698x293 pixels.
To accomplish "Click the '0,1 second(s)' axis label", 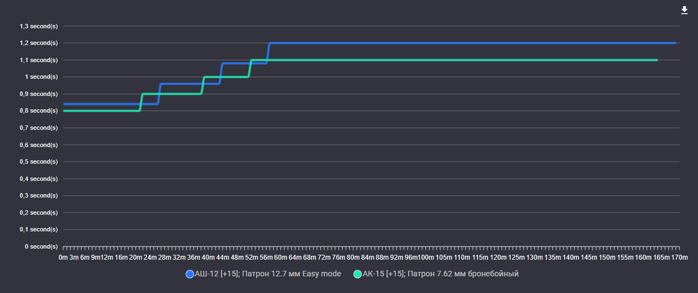I will click(39, 229).
